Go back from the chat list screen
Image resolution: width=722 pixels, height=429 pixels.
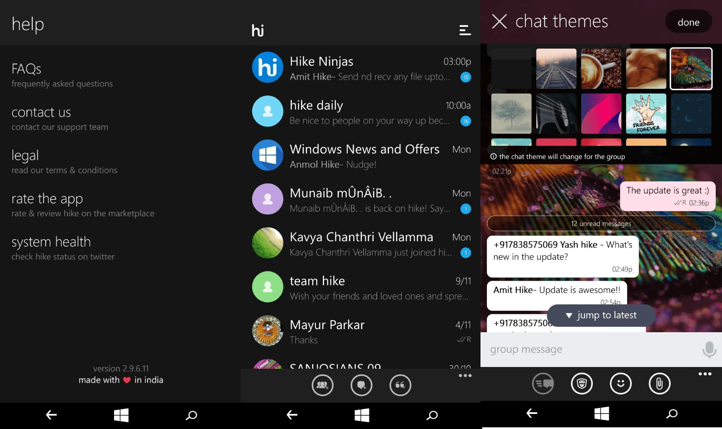click(x=292, y=415)
